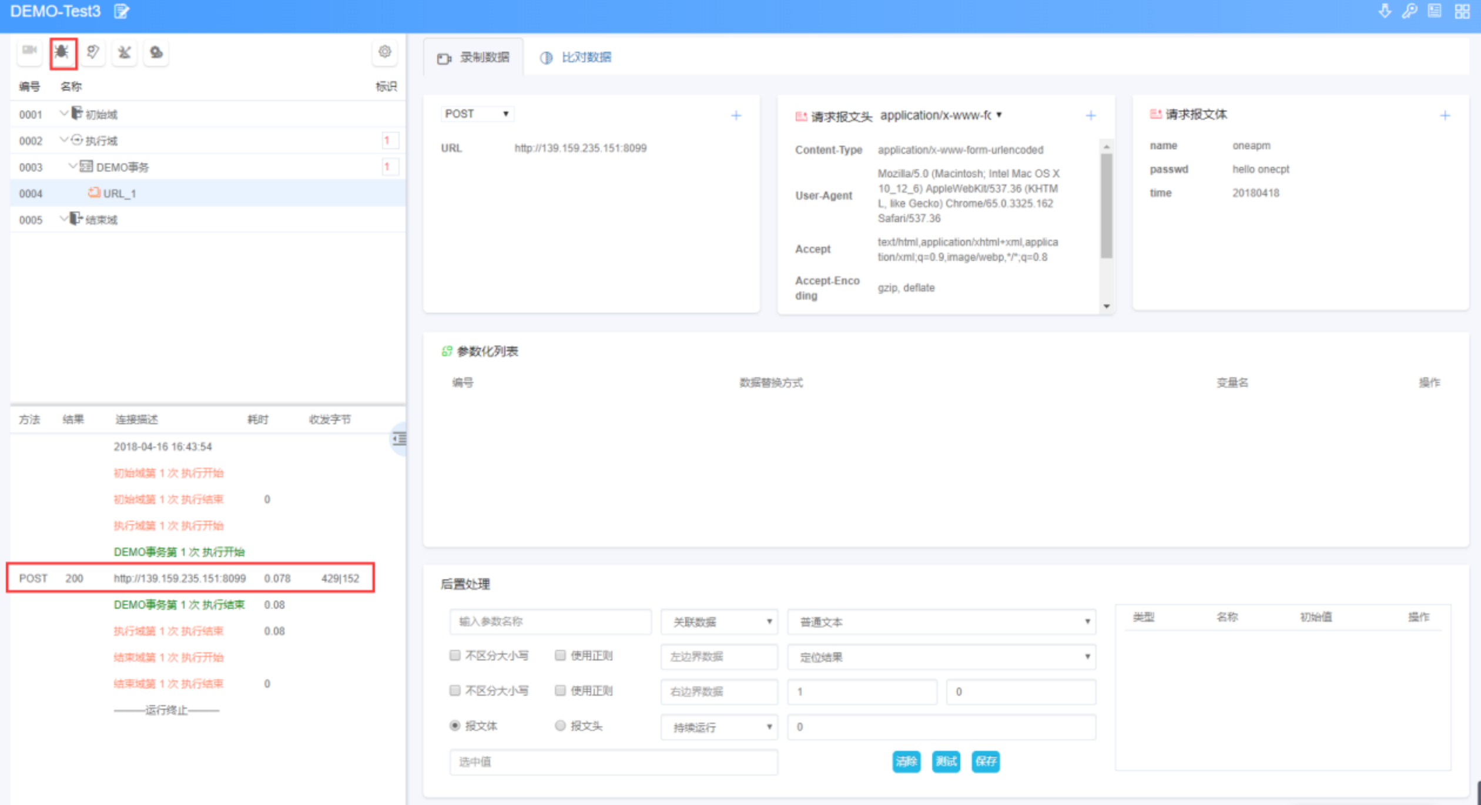
Task: Enable first 使用正则 checkbox
Action: [x=560, y=655]
